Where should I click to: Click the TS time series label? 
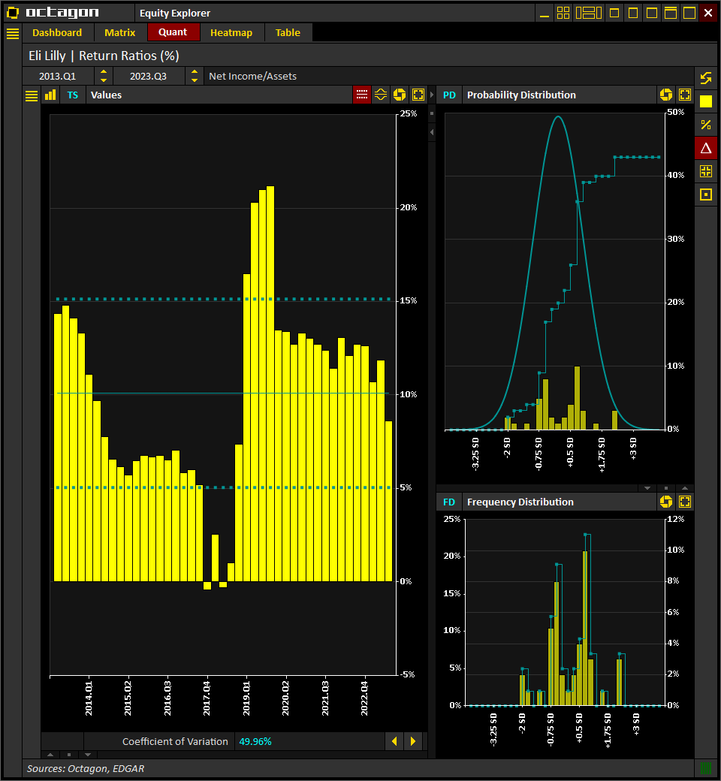(73, 95)
